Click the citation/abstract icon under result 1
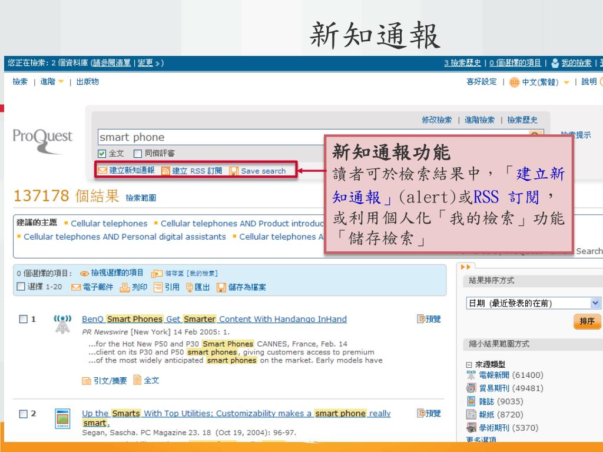The image size is (603, 452). click(x=87, y=381)
